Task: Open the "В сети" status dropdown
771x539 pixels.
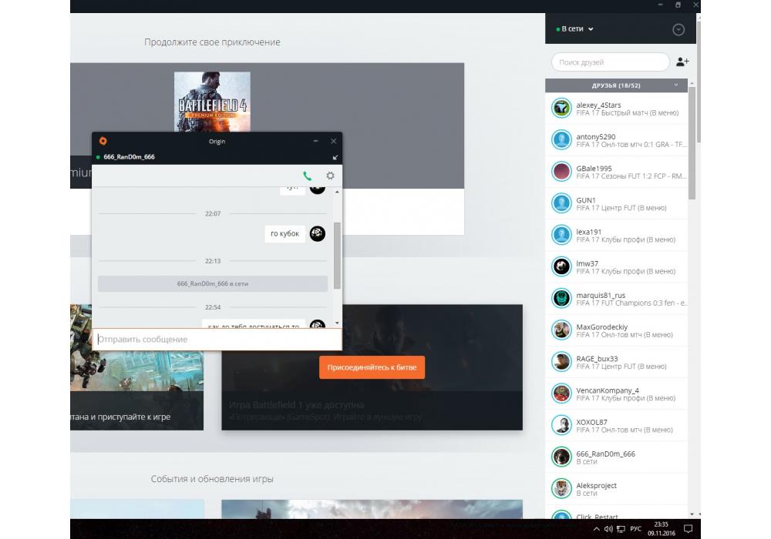Action: tap(575, 29)
